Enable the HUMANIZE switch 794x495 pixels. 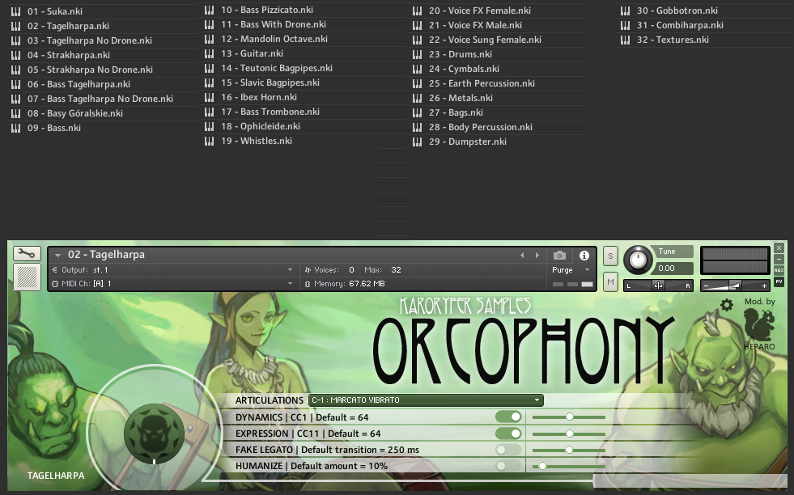tap(508, 466)
